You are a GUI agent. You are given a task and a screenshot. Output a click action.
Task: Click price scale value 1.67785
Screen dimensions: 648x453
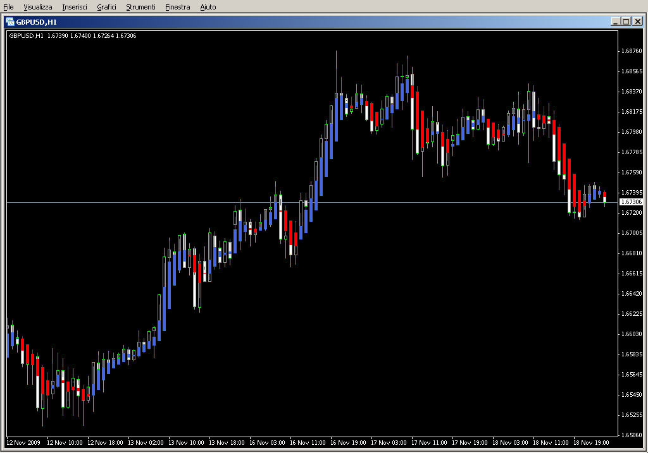point(632,152)
